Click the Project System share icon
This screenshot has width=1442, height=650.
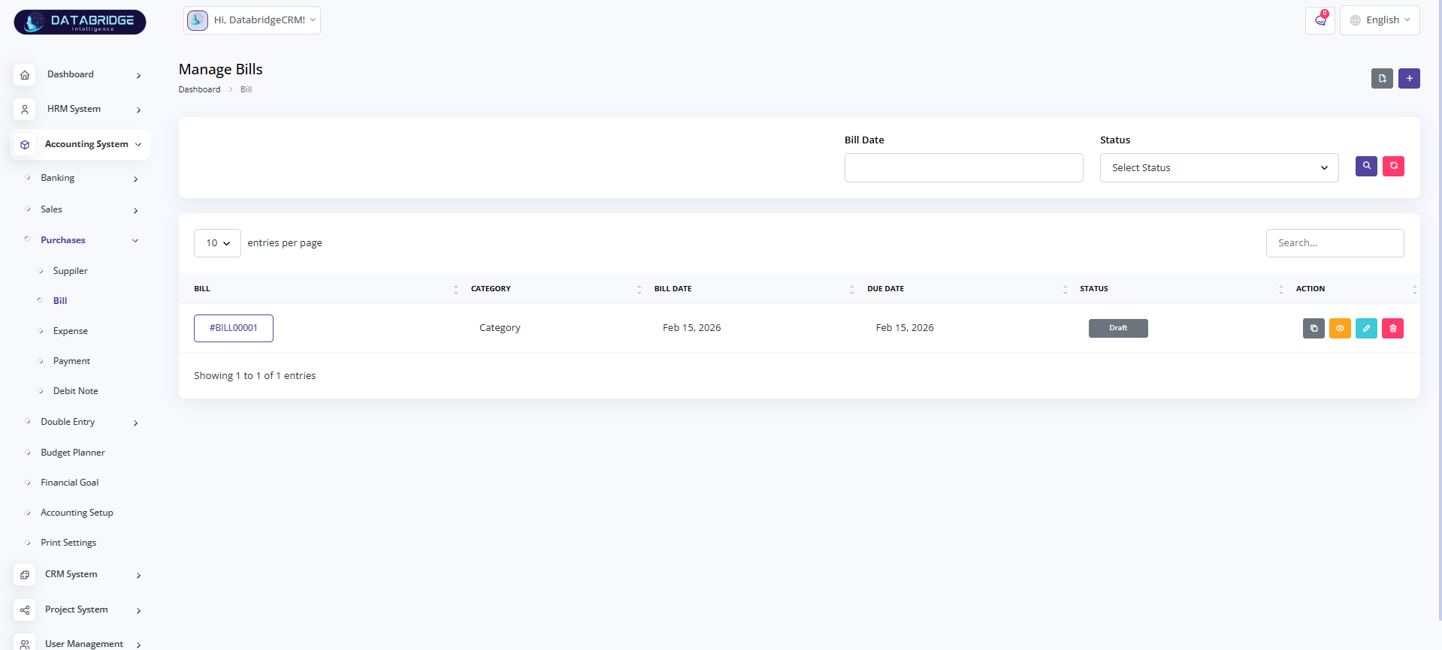point(25,610)
